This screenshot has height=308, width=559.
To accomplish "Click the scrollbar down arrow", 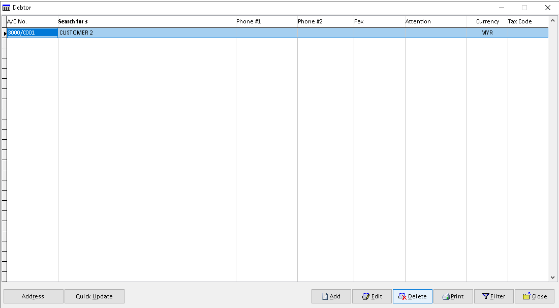I will [x=553, y=278].
